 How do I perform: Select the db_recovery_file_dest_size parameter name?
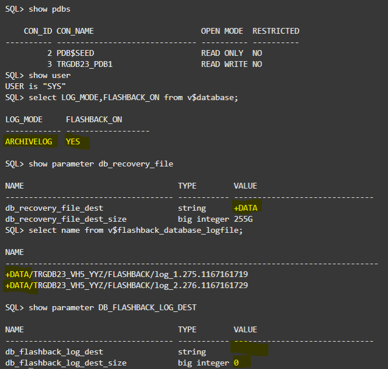(x=66, y=219)
